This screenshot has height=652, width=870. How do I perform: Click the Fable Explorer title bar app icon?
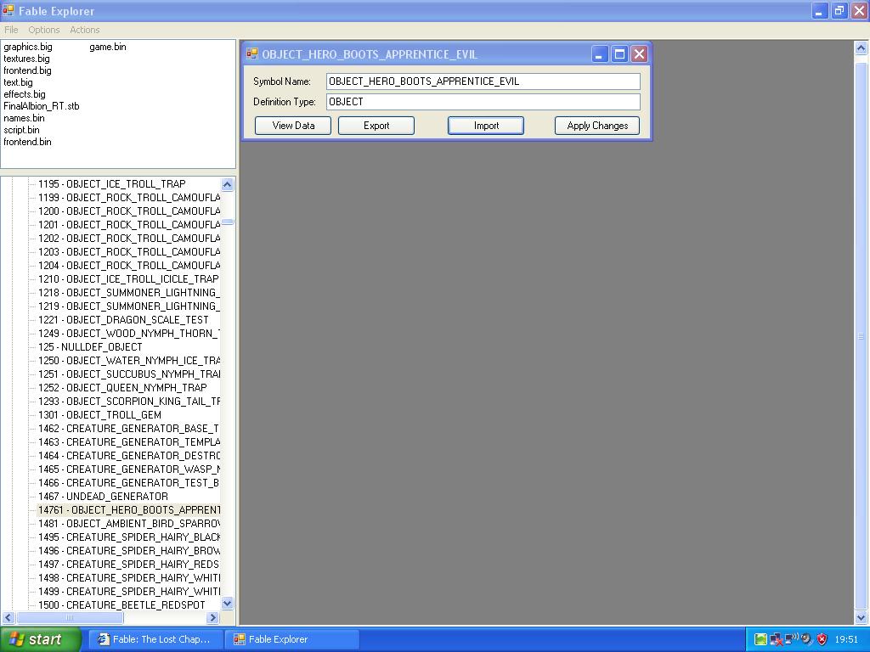(x=8, y=11)
